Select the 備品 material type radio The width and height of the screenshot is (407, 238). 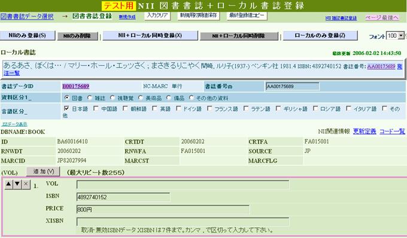click(x=169, y=97)
